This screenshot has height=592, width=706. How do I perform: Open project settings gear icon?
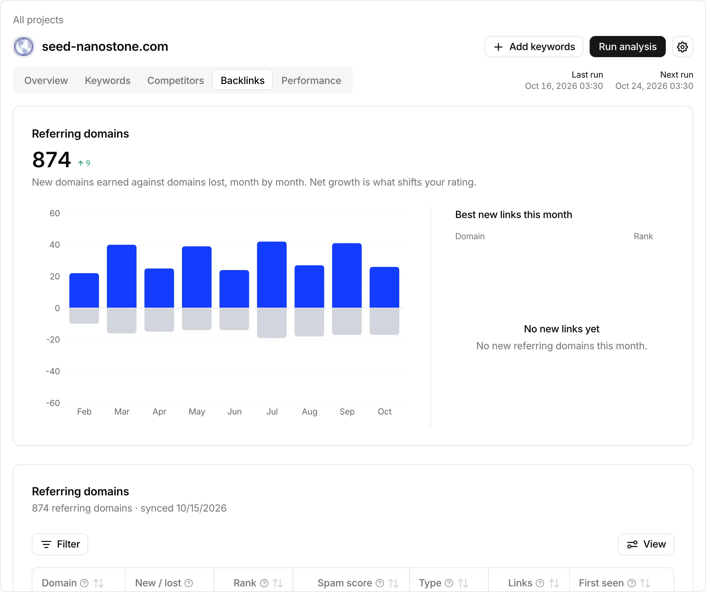coord(682,47)
